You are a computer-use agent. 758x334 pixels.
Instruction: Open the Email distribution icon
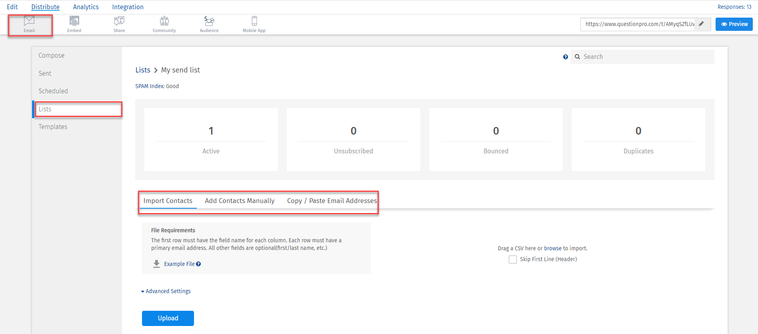tap(29, 24)
